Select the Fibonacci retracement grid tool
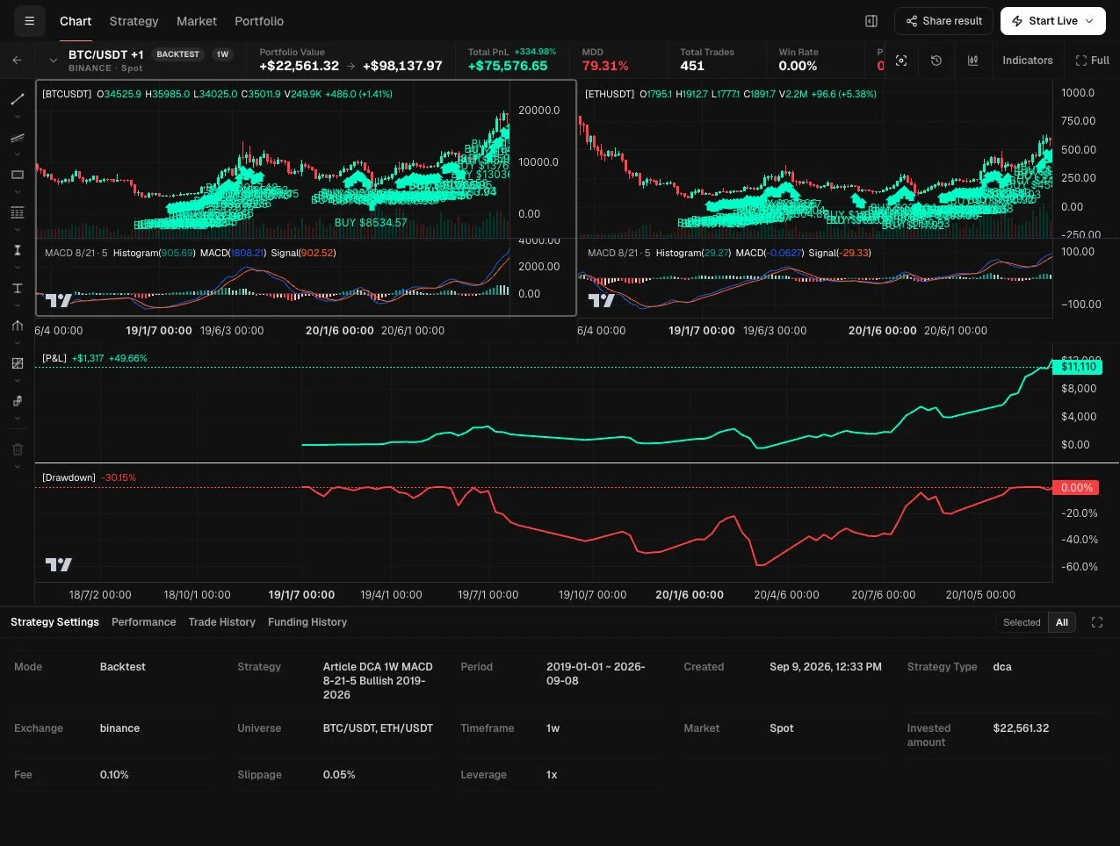The height and width of the screenshot is (846, 1120). point(17,212)
